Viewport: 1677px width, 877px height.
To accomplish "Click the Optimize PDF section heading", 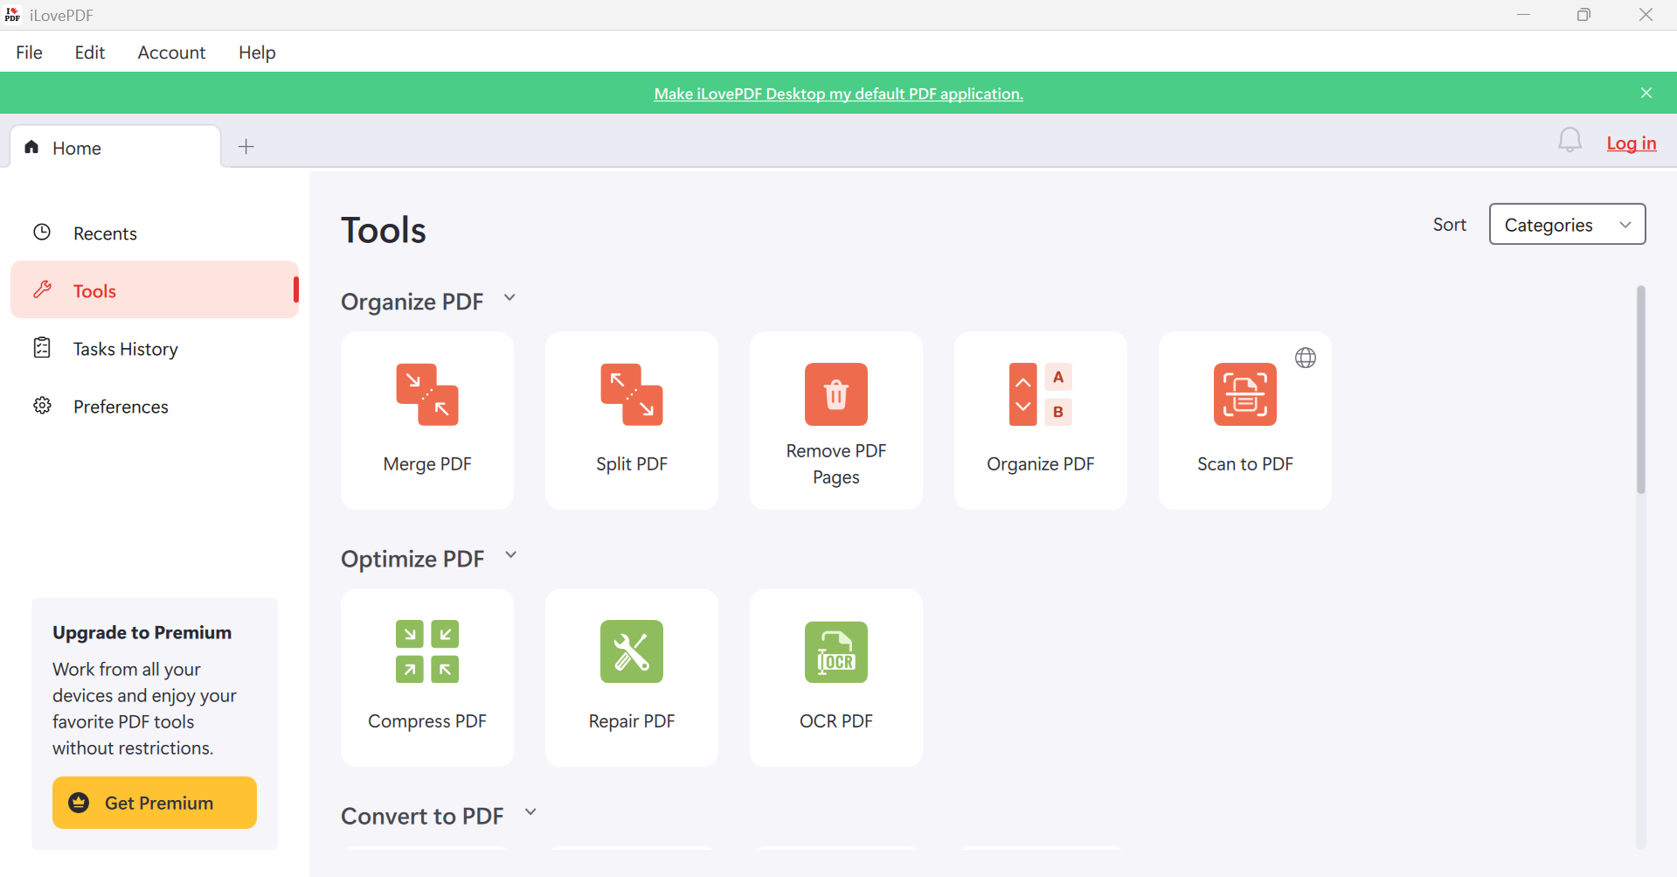I will [412, 559].
